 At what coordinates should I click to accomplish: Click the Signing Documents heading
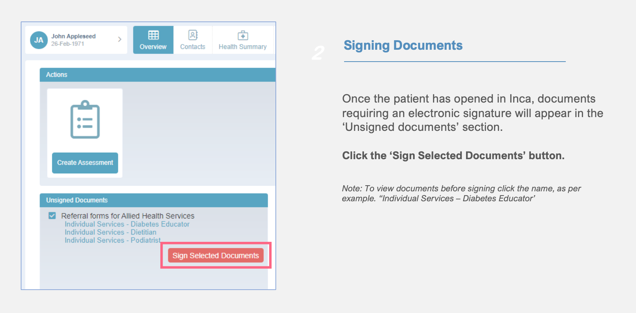coord(403,46)
